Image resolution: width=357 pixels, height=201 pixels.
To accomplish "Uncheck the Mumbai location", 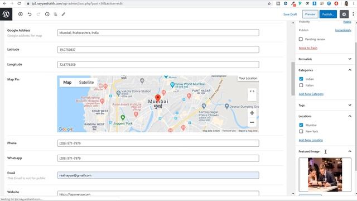I will coord(301,125).
